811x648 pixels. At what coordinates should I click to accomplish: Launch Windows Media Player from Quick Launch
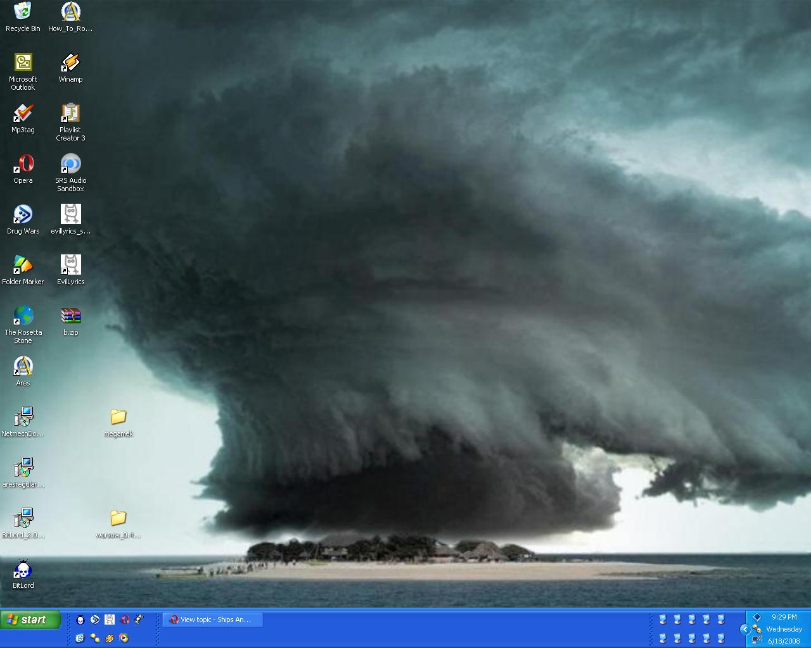coord(124,638)
